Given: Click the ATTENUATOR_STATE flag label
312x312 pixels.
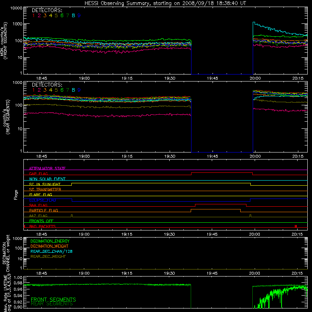Looking at the screenshot, I should click(47, 168).
